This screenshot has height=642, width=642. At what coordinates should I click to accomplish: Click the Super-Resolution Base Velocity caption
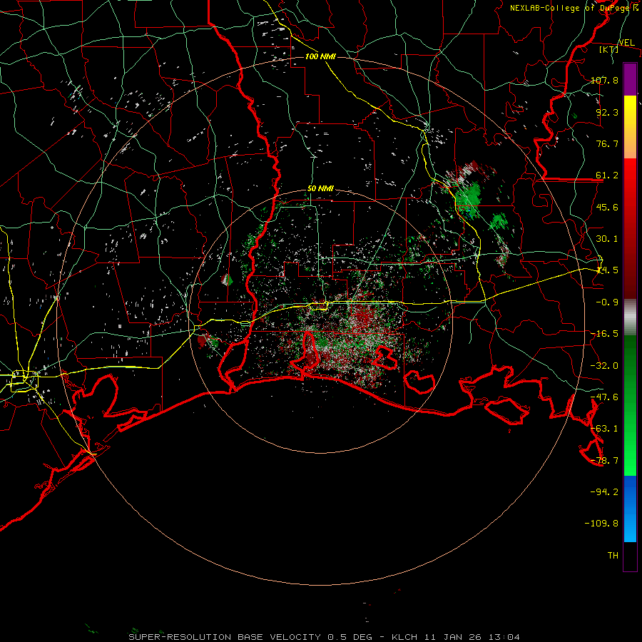pyautogui.click(x=325, y=637)
